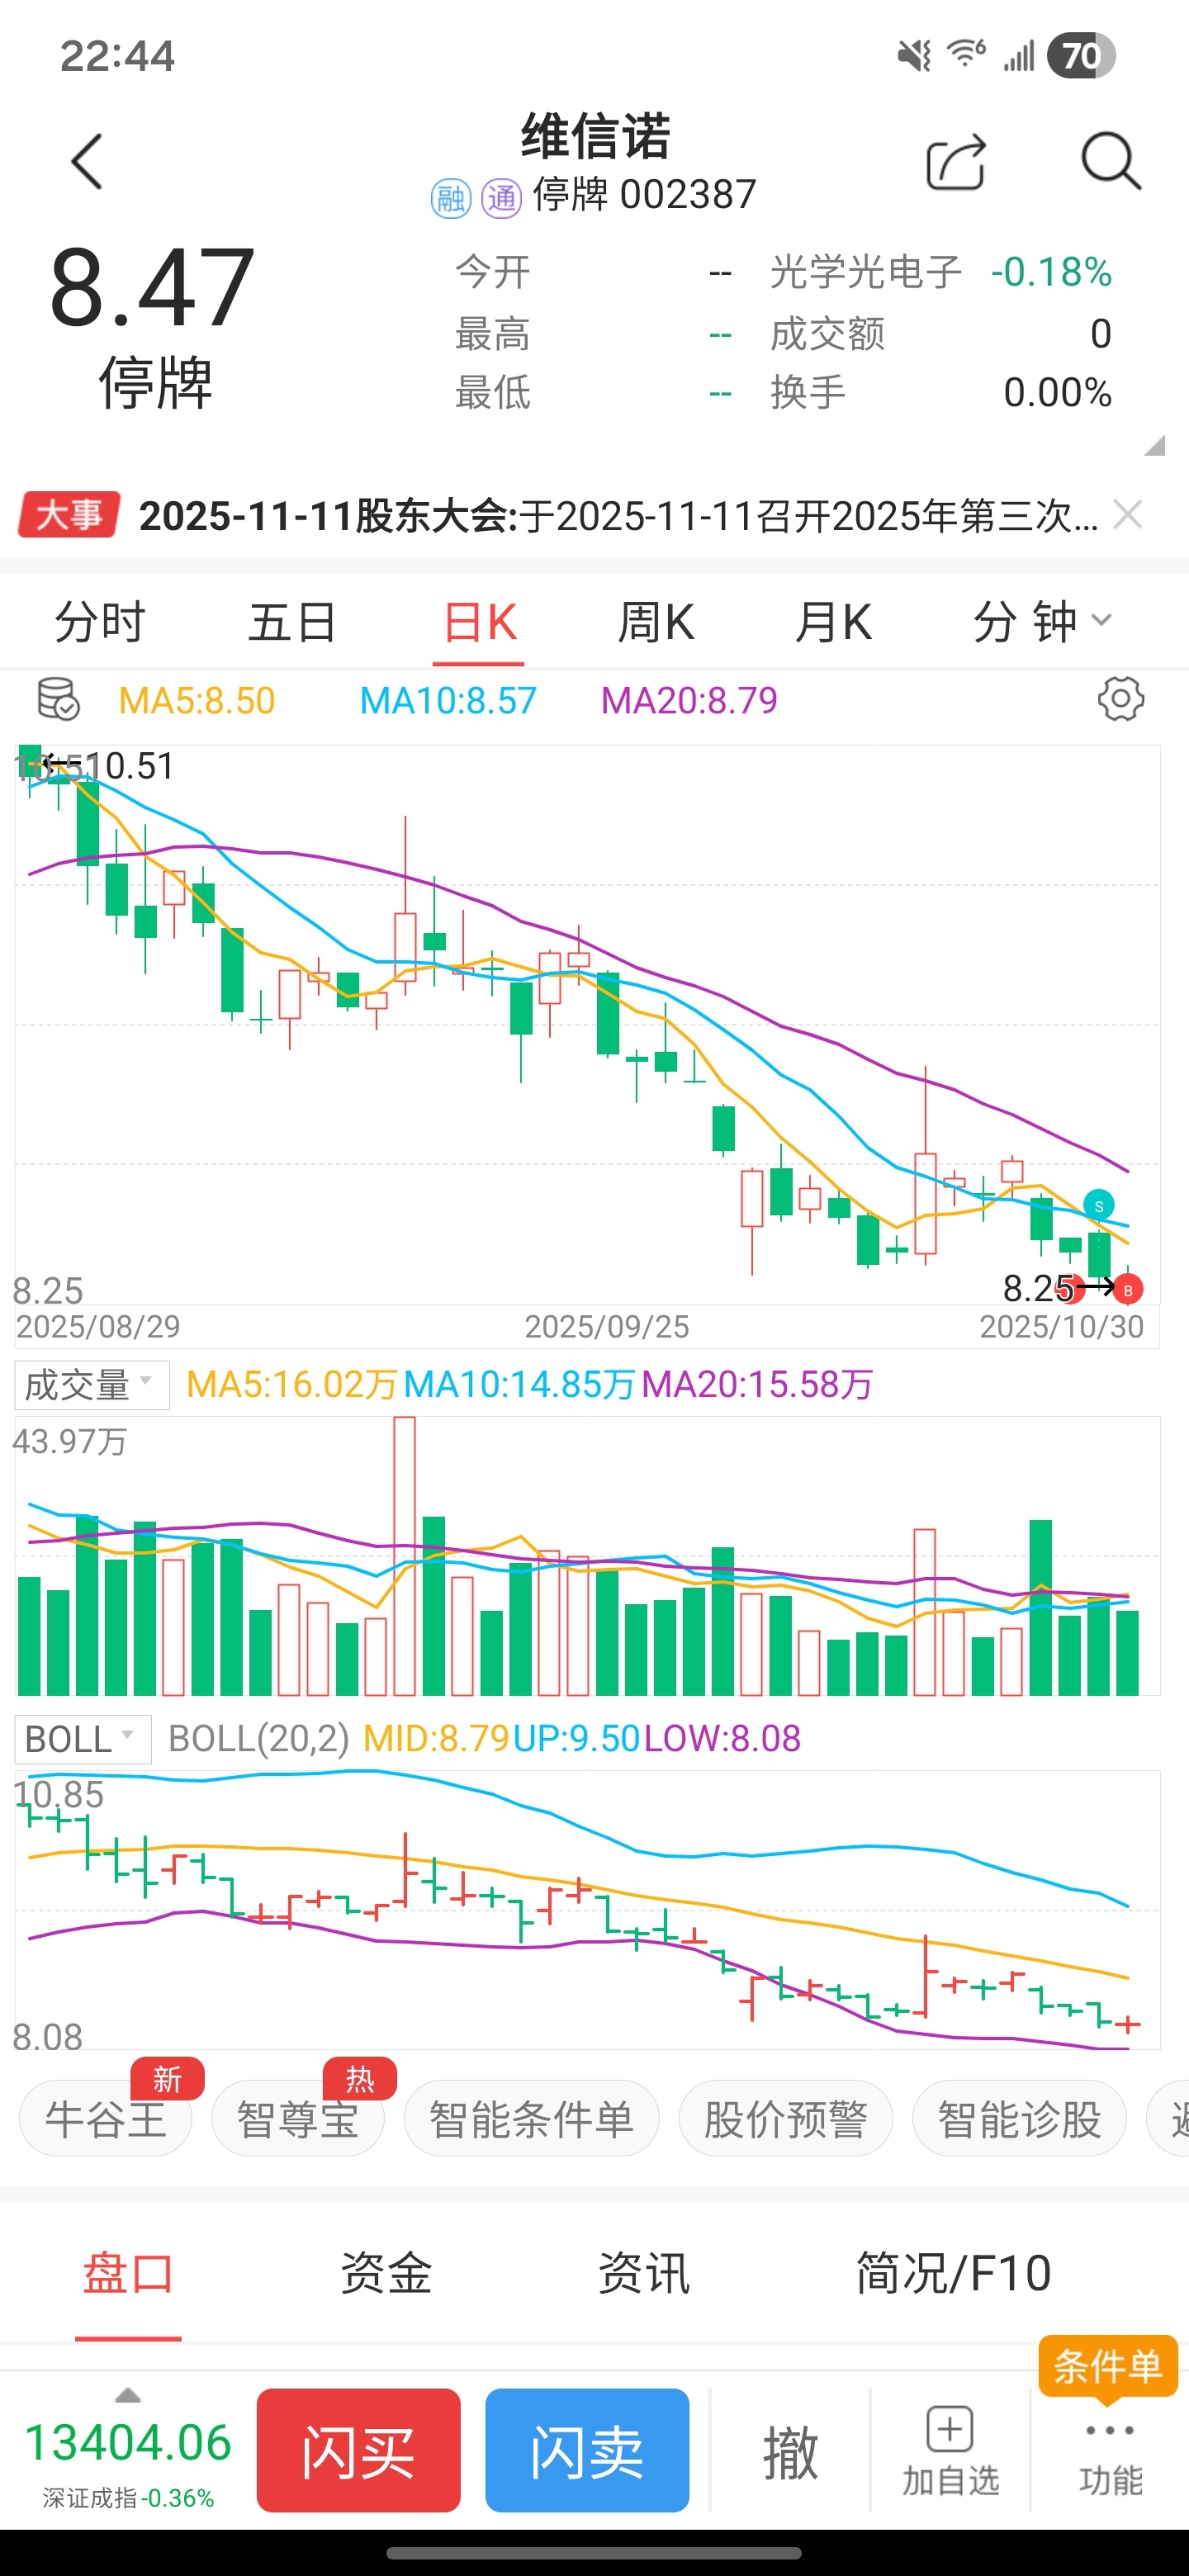The width and height of the screenshot is (1189, 2576).
Task: Switch to 月K chart tab
Action: 833,622
